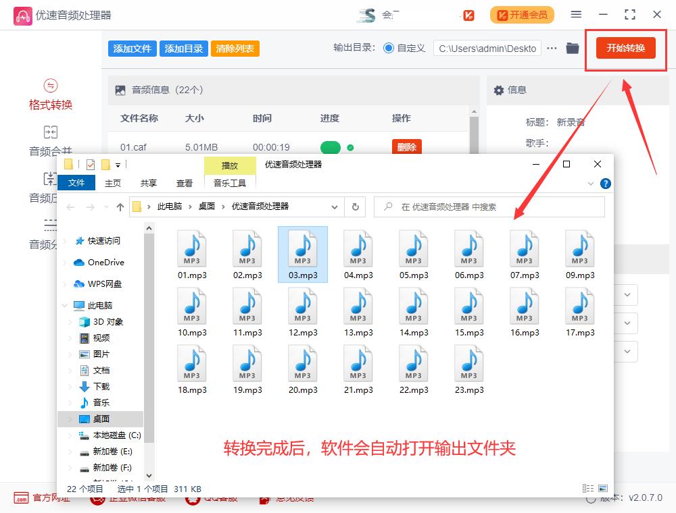Click inside the Explorer search box
The height and width of the screenshot is (513, 676).
pos(473,207)
